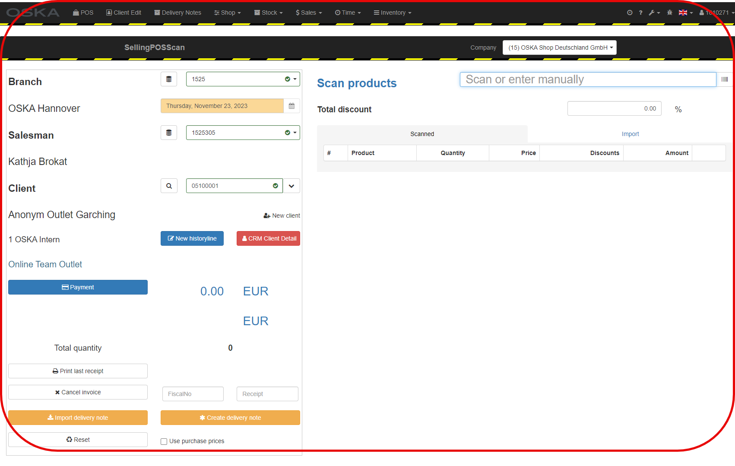The width and height of the screenshot is (735, 466).
Task: Click the Cancel invoice button
Action: click(78, 392)
